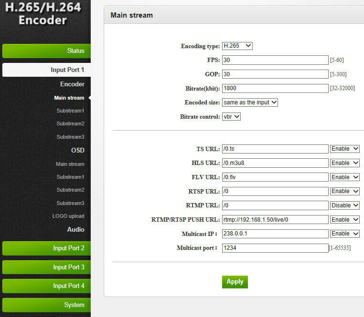Open the Audio settings page

click(x=75, y=229)
